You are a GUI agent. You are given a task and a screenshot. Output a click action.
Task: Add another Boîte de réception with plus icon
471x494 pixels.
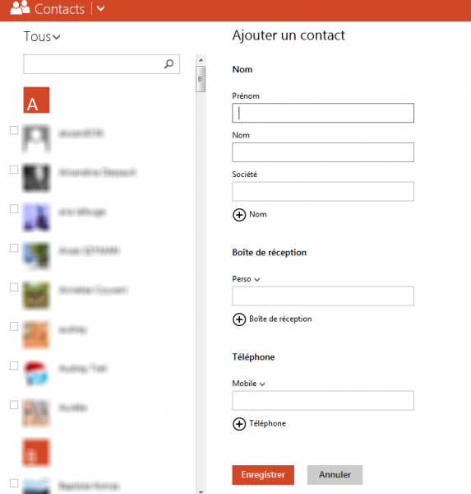point(239,319)
